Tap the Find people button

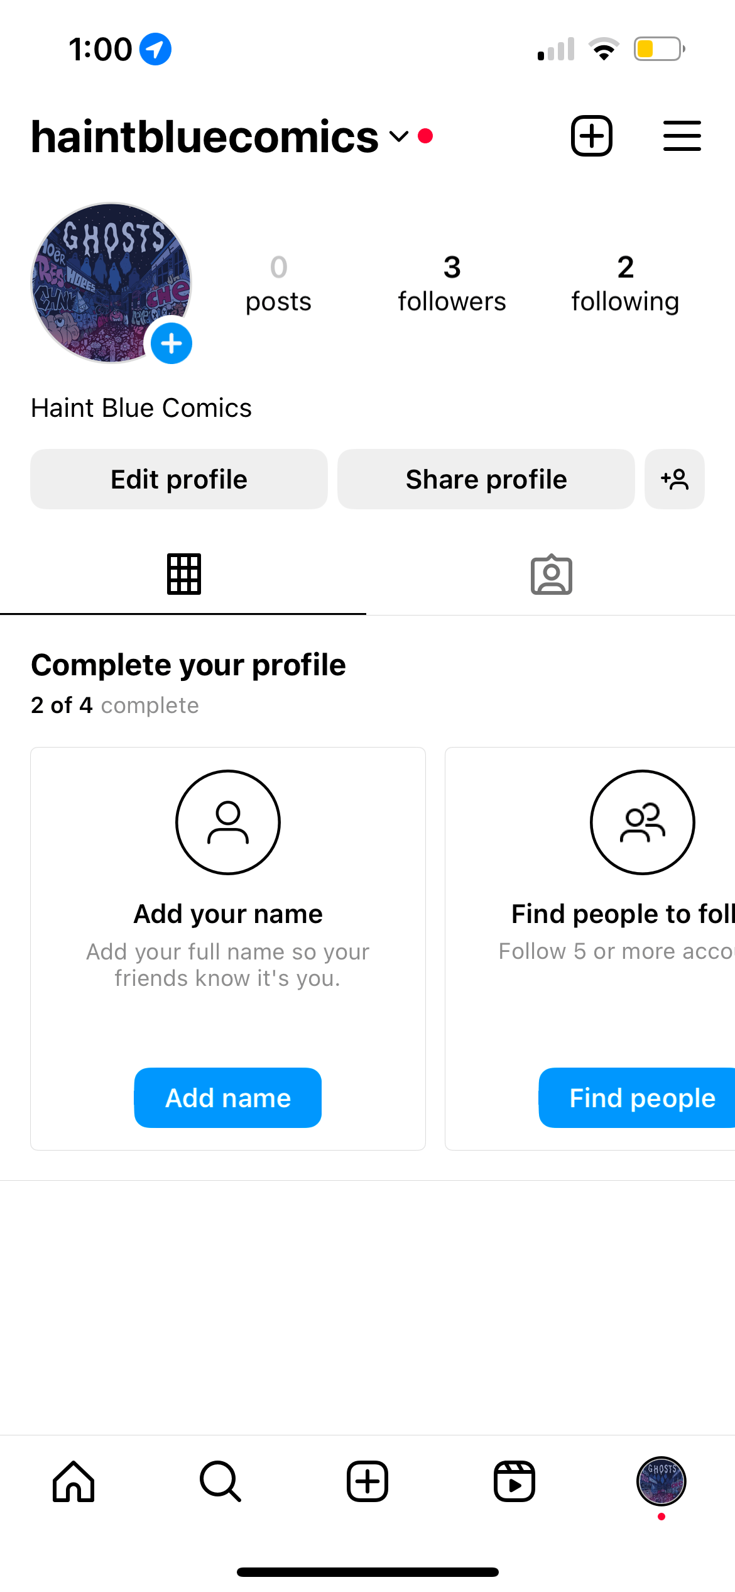click(637, 1098)
